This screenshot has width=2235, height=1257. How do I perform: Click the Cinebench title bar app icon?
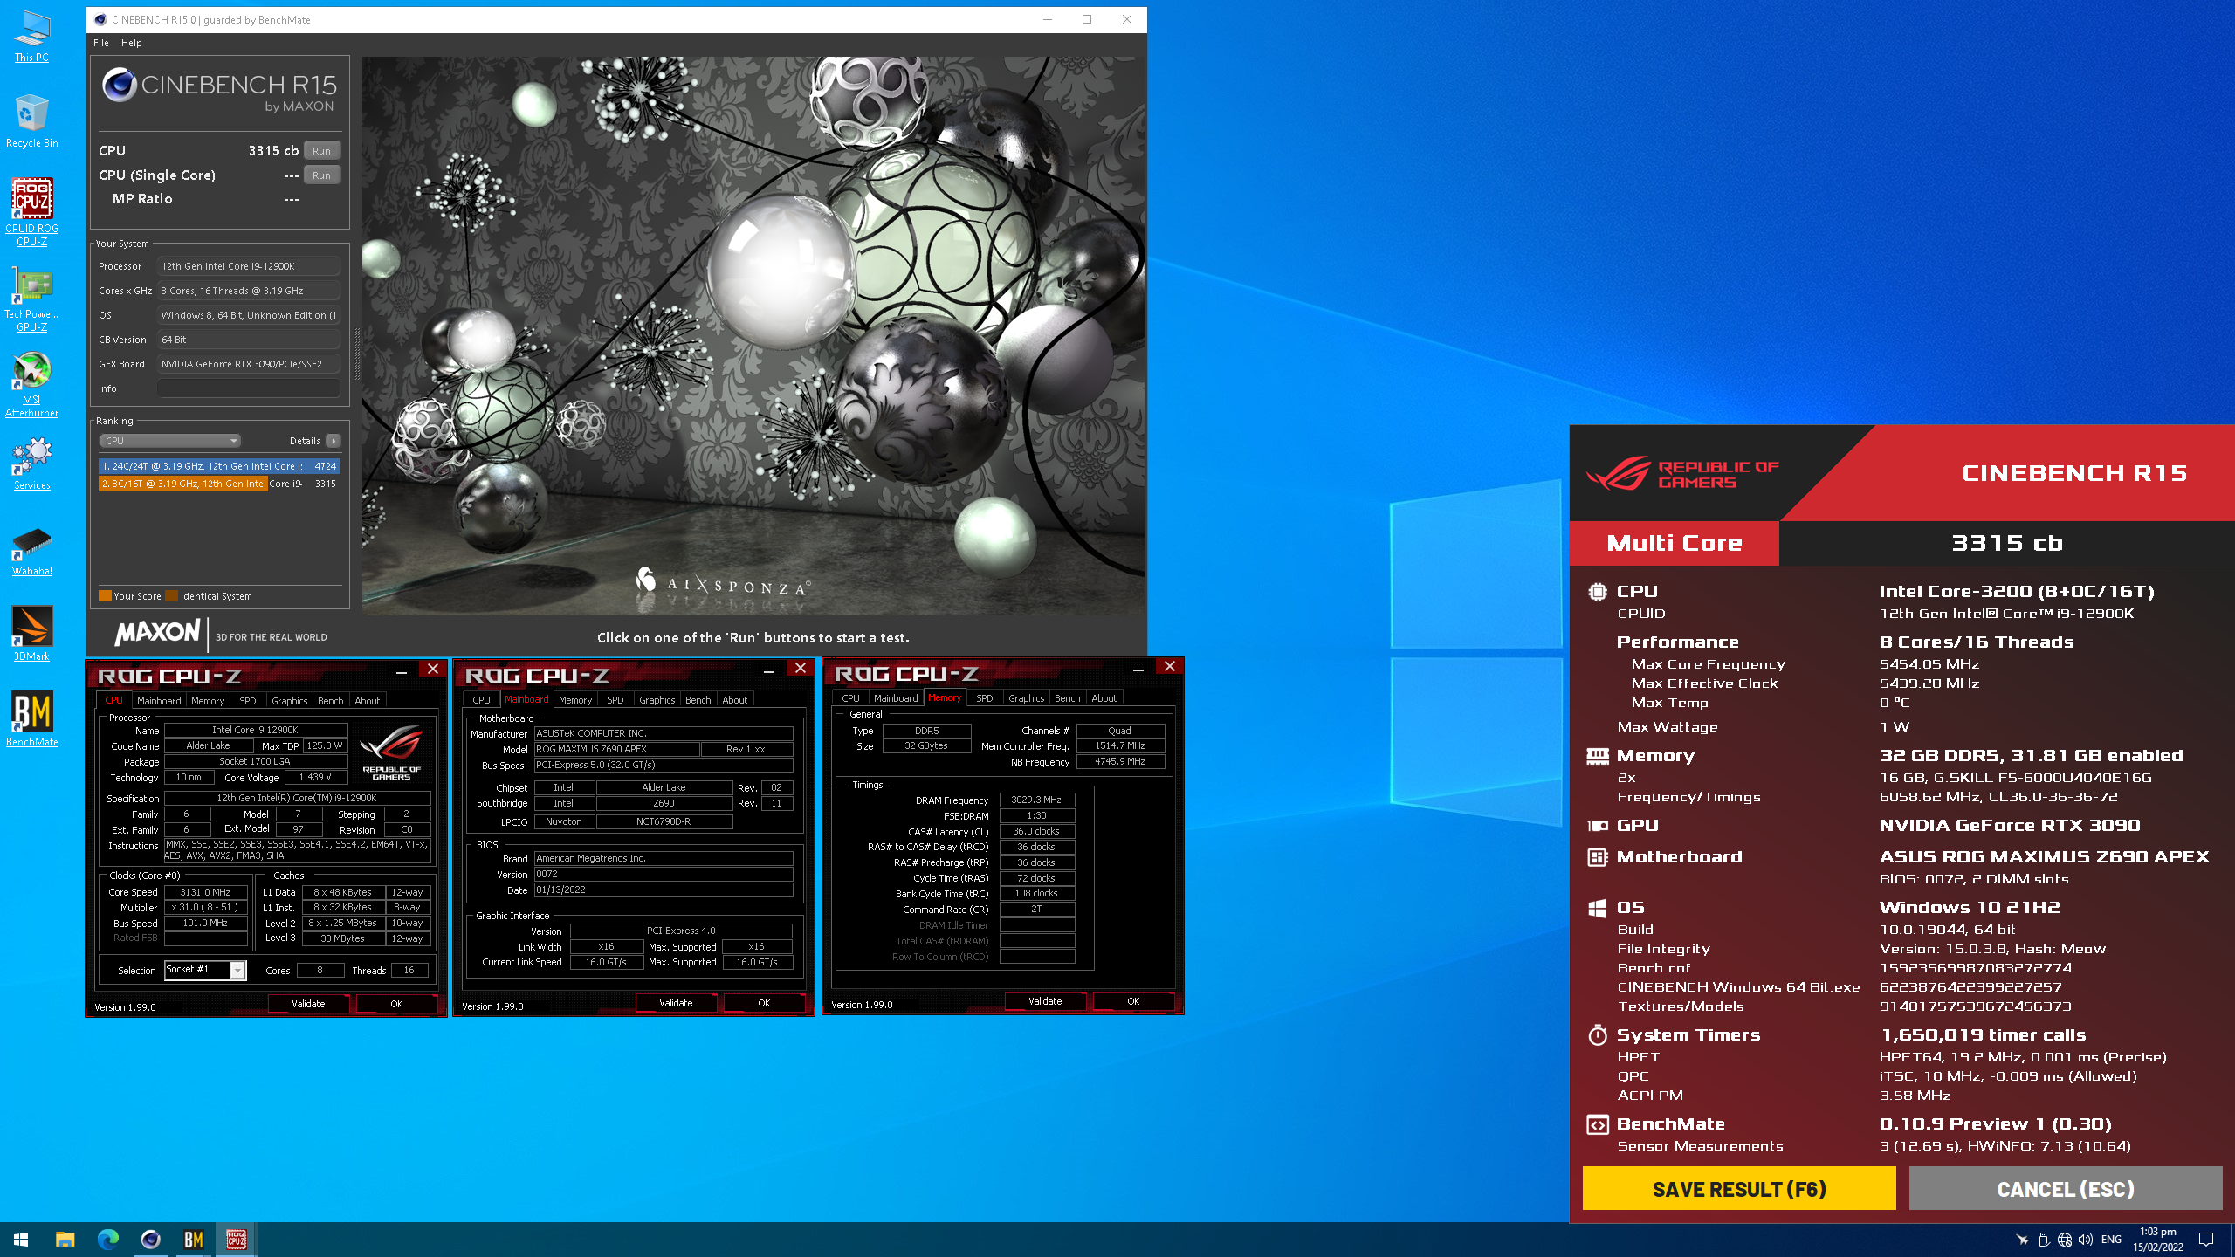100,19
